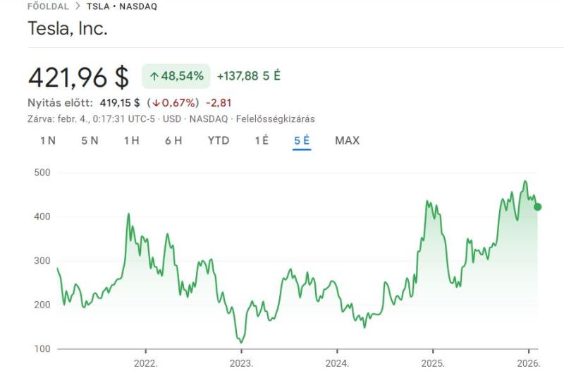Select the 5N time range tab

[x=90, y=140]
